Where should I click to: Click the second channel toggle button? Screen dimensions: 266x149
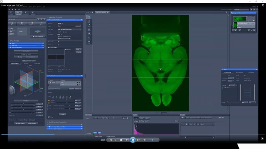point(99,133)
